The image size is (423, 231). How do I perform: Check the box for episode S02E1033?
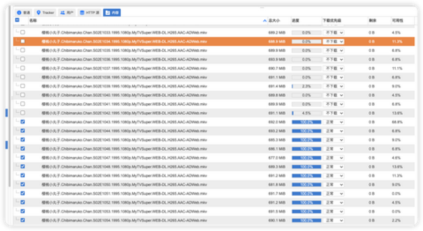click(x=23, y=32)
